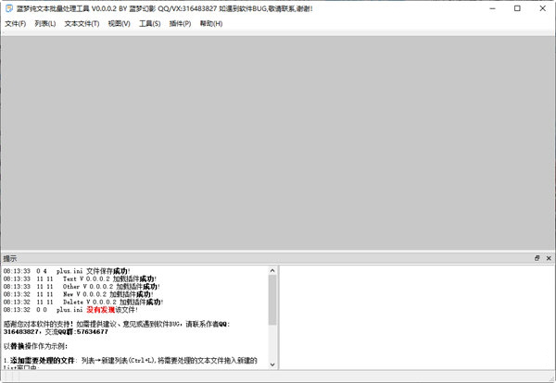Click QQ number 316483827 in log text
The height and width of the screenshot is (383, 556).
pyautogui.click(x=21, y=332)
